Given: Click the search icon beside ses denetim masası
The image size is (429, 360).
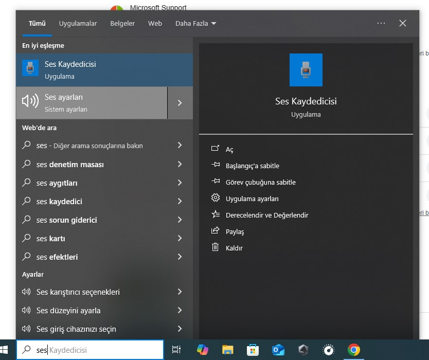Looking at the screenshot, I should tap(26, 164).
